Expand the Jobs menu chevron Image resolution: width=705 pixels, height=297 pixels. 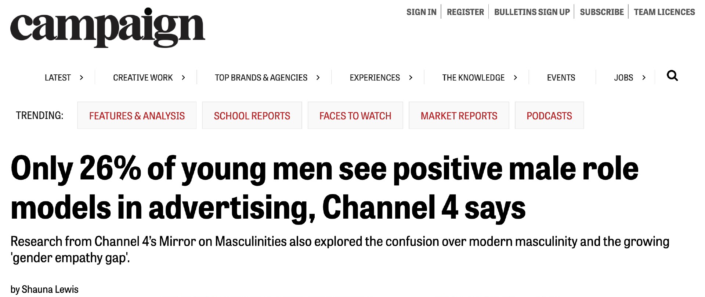[644, 78]
